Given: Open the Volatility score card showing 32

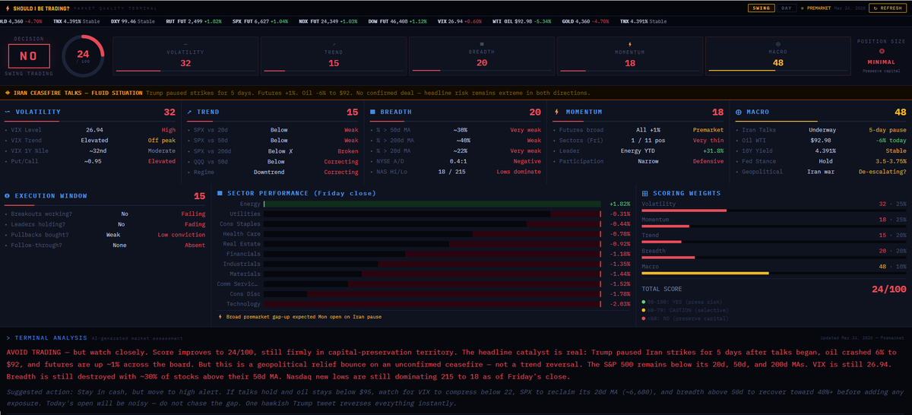Looking at the screenshot, I should click(185, 55).
